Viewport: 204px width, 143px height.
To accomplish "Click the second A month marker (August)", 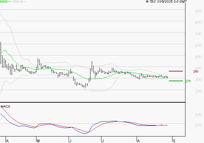I will pyautogui.click(x=138, y=141).
